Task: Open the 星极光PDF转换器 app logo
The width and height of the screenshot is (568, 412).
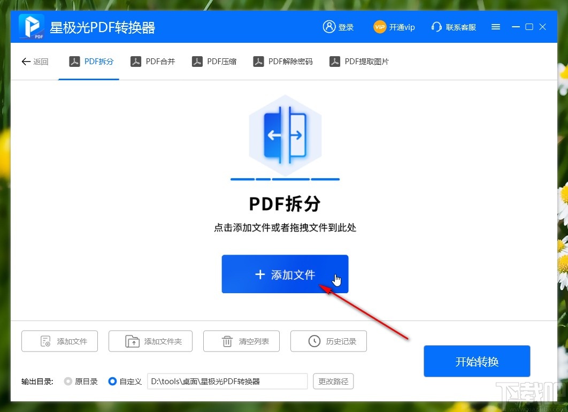Action: tap(31, 26)
